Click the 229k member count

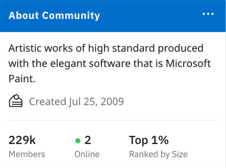(x=22, y=141)
